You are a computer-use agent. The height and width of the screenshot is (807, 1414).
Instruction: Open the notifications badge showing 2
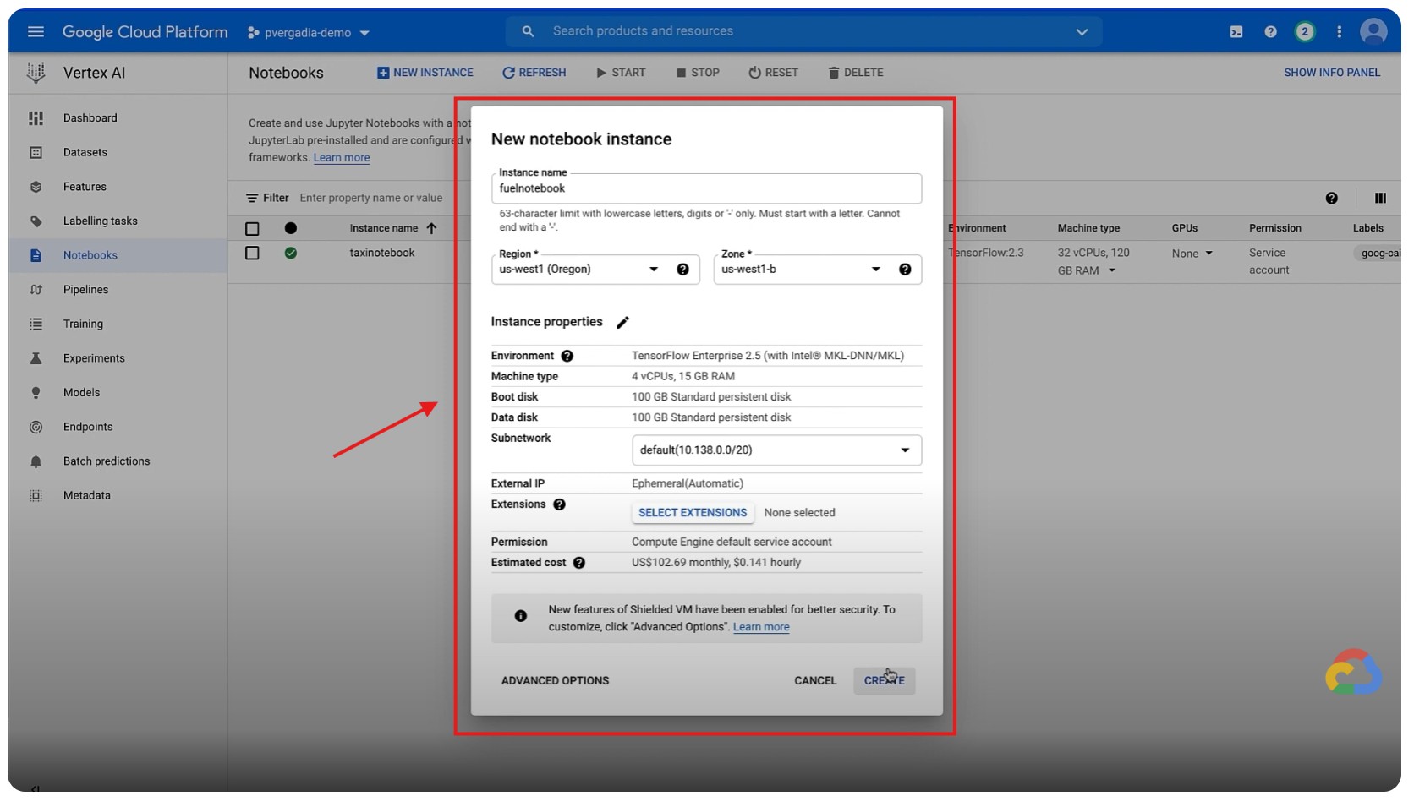pos(1304,32)
